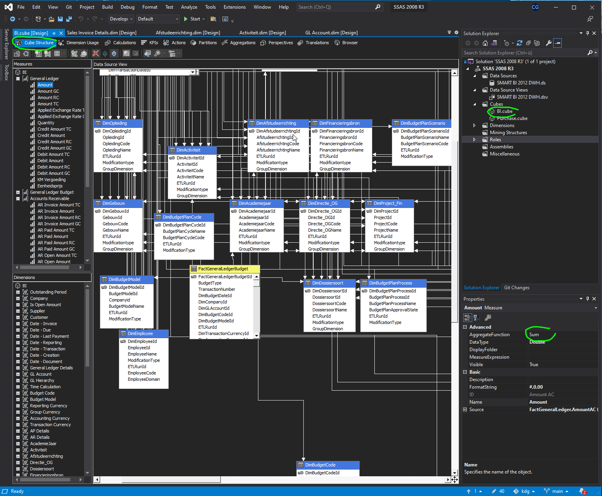Toggle Auto Hide pin on Properties panel
The image size is (602, 496).
pos(587,299)
